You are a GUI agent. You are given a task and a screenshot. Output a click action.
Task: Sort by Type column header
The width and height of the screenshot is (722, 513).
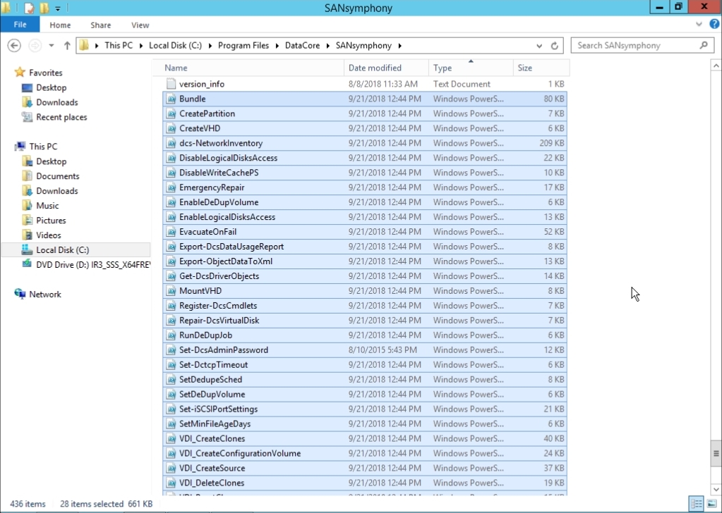point(471,68)
